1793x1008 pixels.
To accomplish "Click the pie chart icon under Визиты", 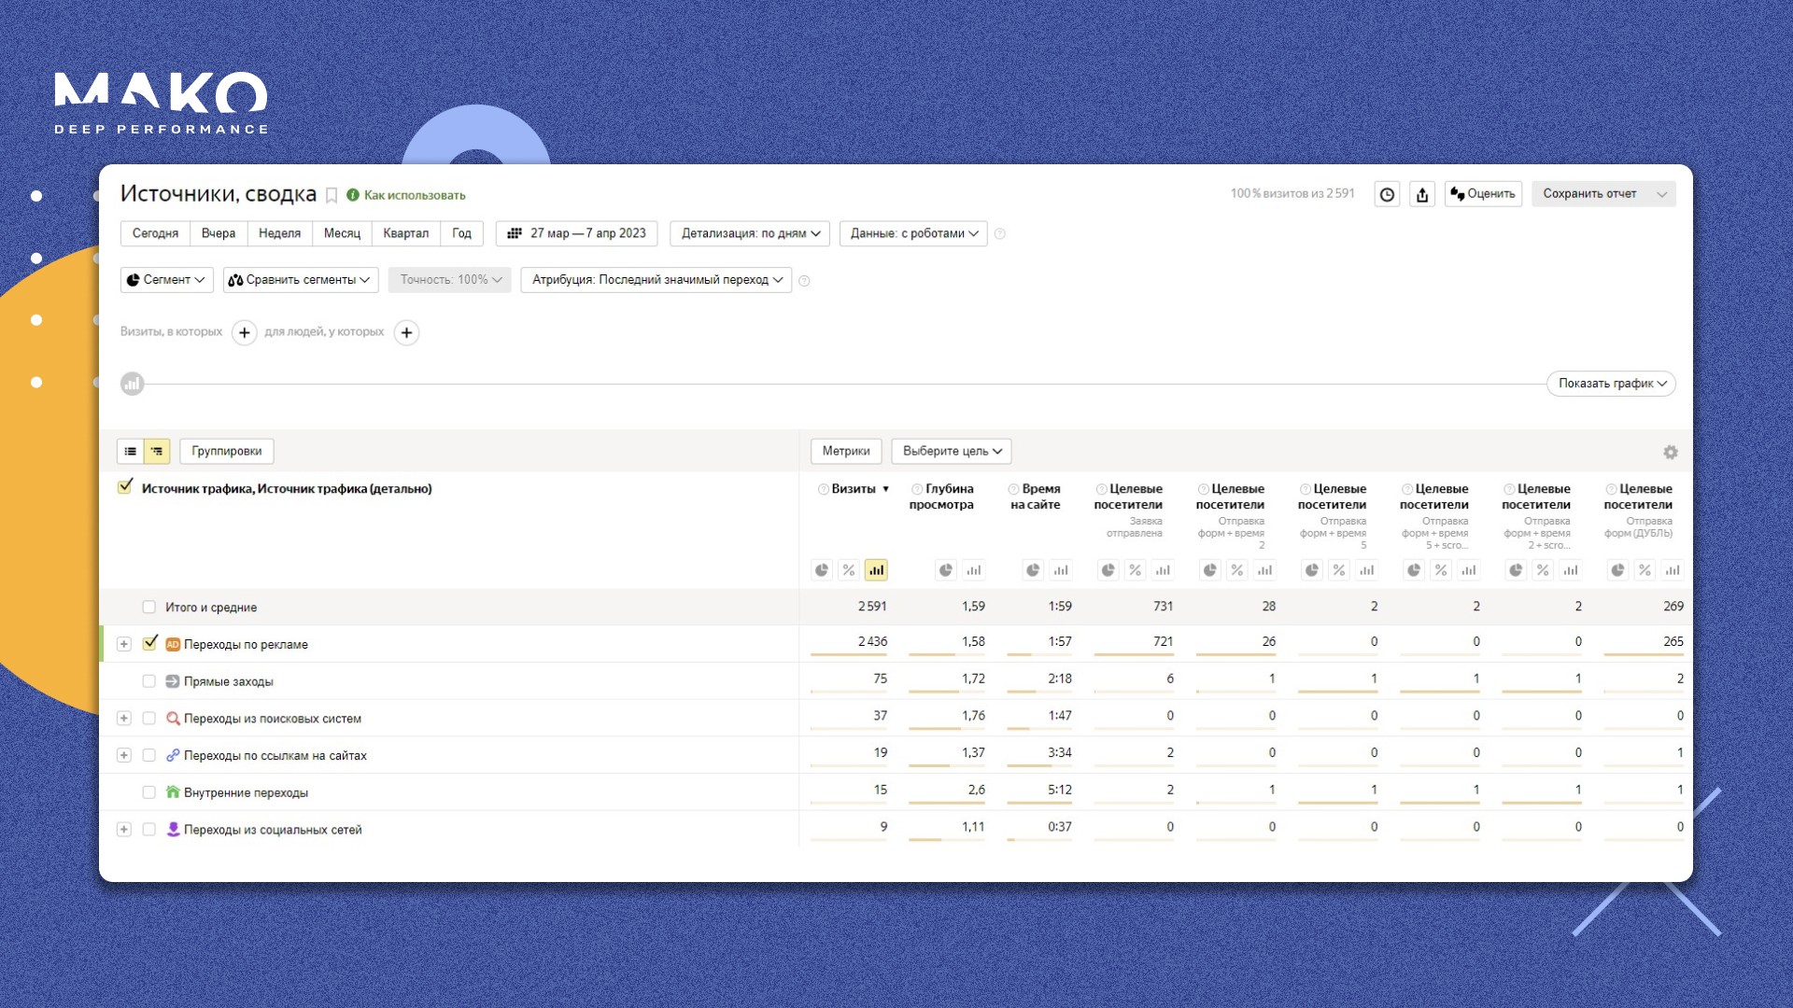I will [822, 569].
